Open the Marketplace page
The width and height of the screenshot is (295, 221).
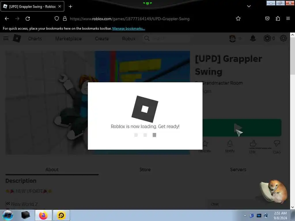pyautogui.click(x=69, y=39)
